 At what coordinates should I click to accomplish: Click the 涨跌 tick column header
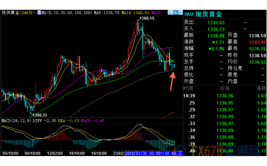[261, 88]
